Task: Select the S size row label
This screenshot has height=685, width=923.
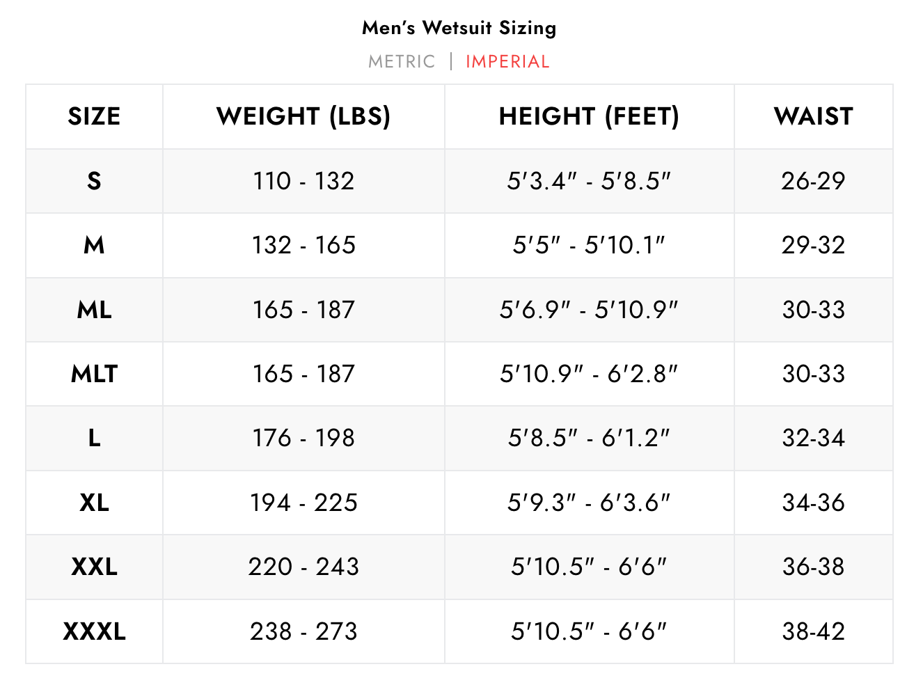Action: (94, 181)
